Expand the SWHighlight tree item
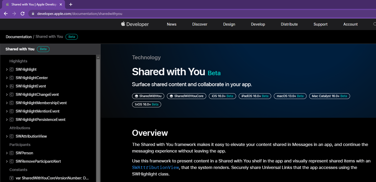The height and width of the screenshot is (182, 376). click(x=7, y=69)
